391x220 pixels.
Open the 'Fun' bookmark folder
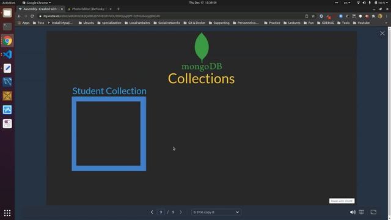[309, 23]
